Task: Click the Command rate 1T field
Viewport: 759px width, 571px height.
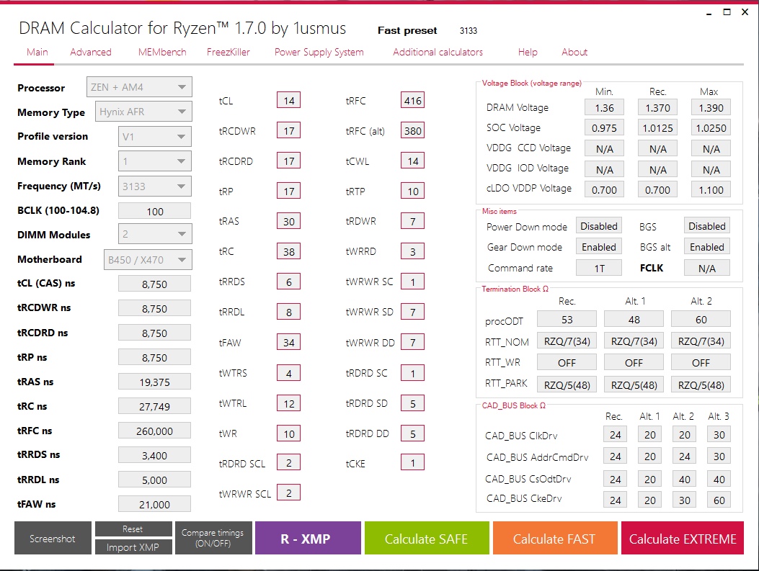Action: click(599, 268)
